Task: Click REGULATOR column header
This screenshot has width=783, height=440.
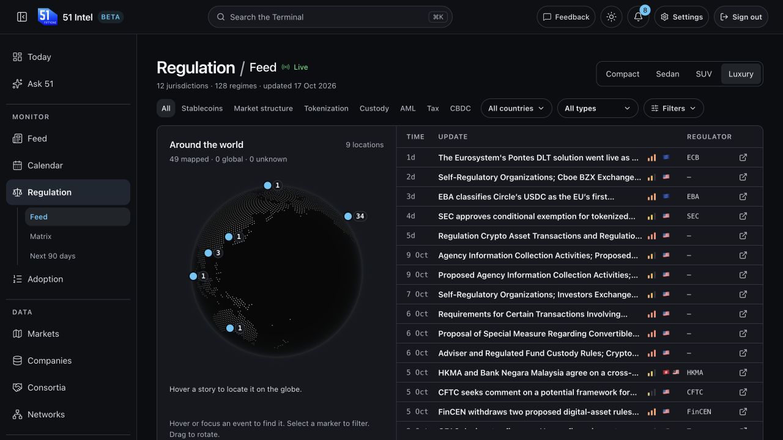Action: point(709,137)
